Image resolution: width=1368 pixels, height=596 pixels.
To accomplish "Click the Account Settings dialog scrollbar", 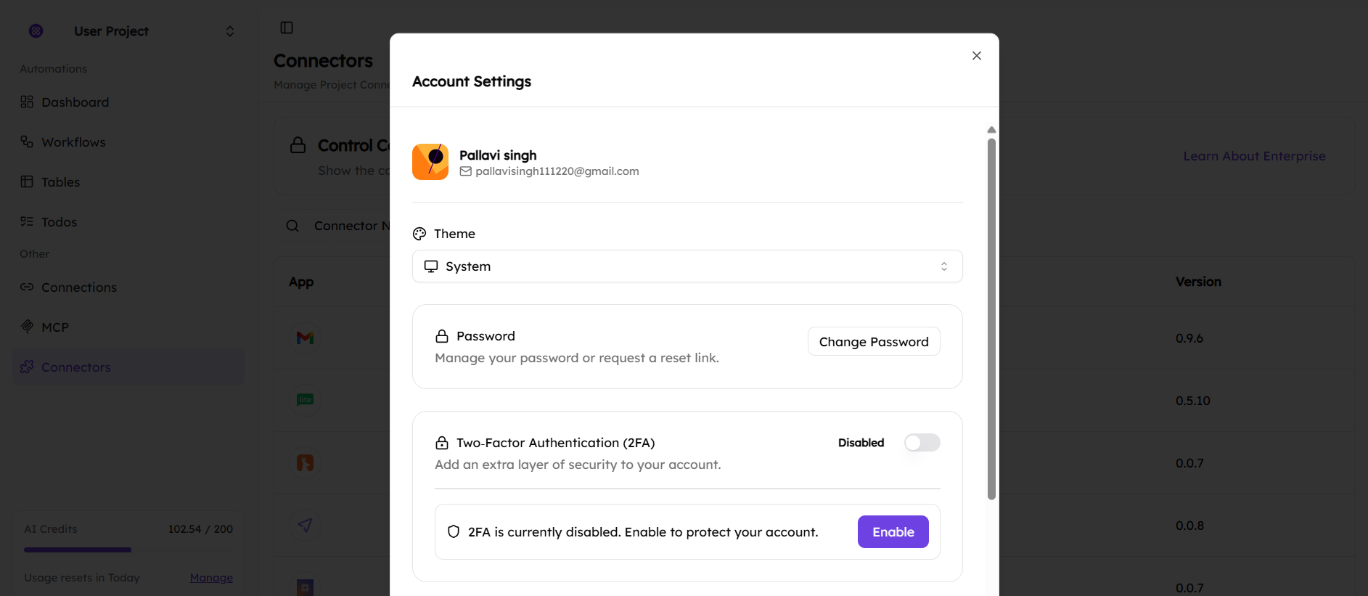I will (991, 318).
